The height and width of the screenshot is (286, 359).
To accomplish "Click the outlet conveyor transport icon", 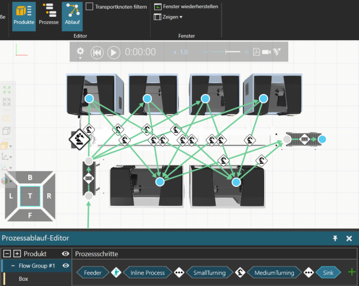I will coord(304,140).
